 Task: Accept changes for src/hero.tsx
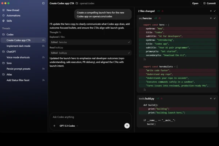coord(215,18)
